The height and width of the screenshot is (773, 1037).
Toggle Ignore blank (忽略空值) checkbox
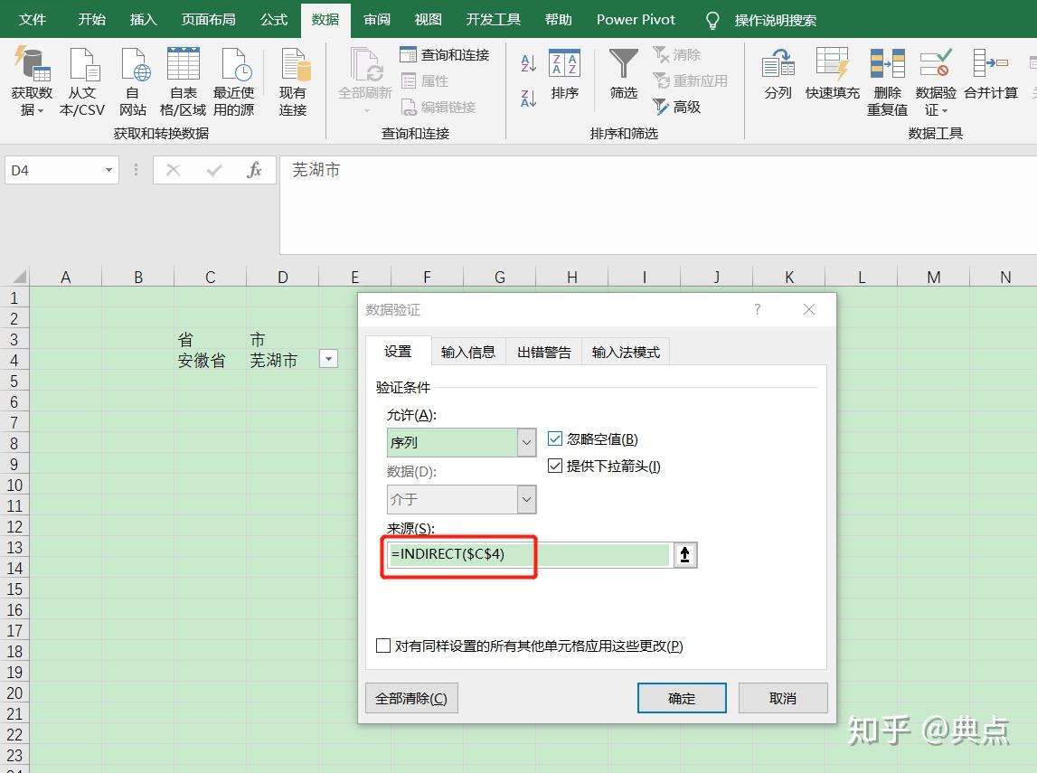(x=555, y=439)
